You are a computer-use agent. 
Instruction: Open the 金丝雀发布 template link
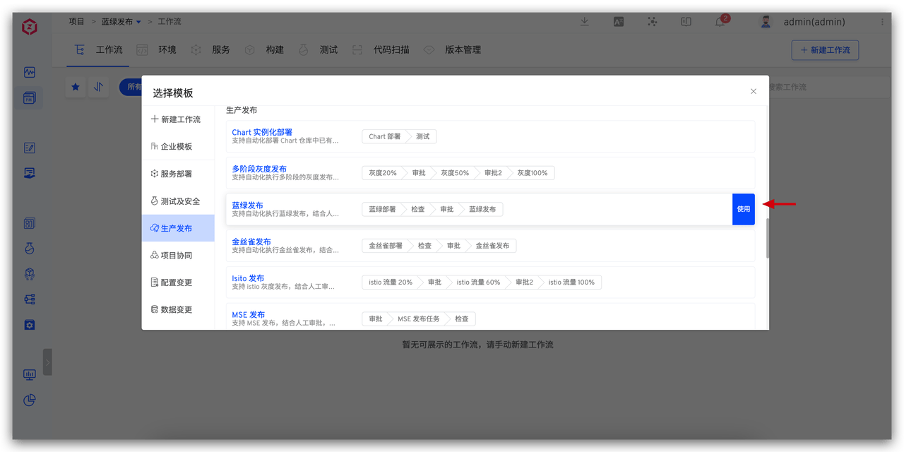[252, 241]
